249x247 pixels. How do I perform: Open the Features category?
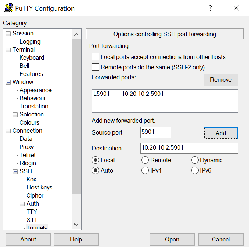[x=31, y=74]
